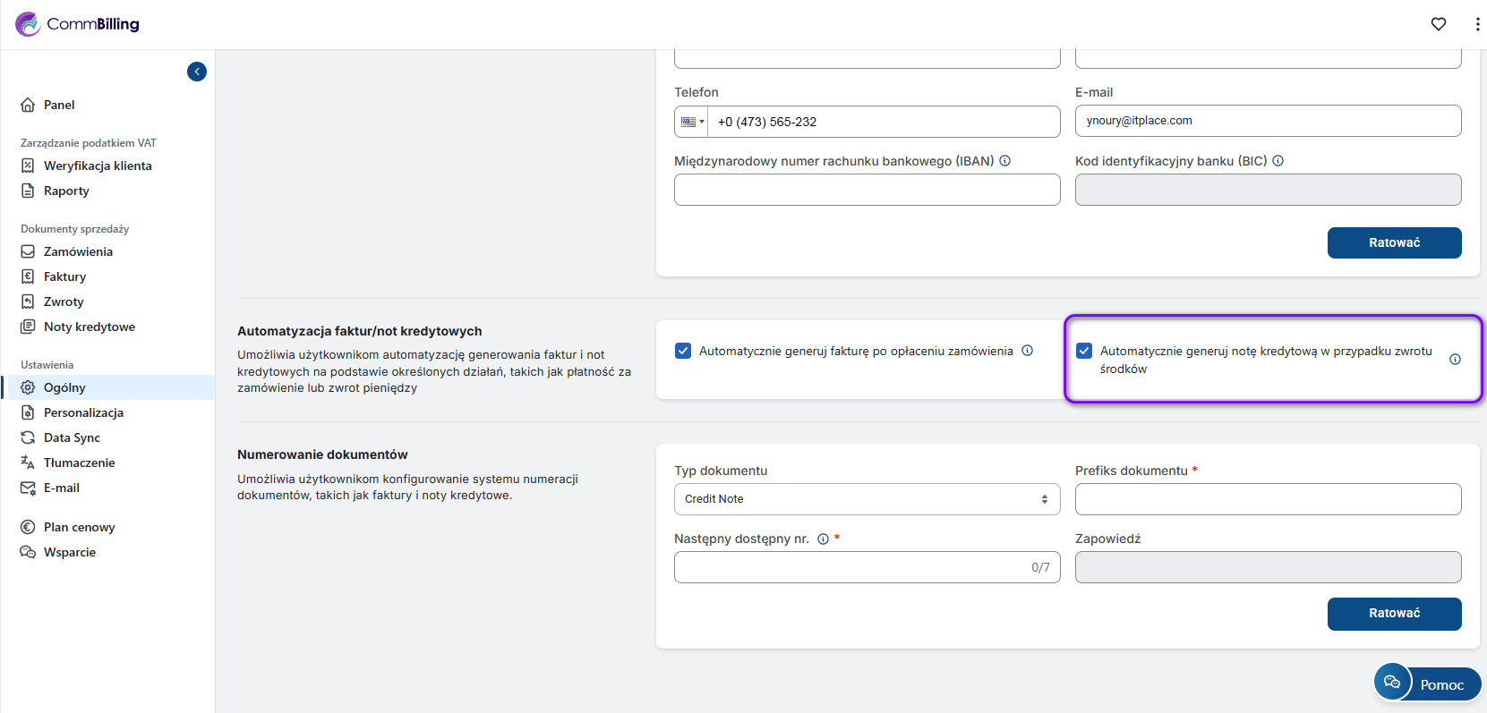The width and height of the screenshot is (1487, 713).
Task: Open Faktury in the sidebar
Action: pos(64,276)
